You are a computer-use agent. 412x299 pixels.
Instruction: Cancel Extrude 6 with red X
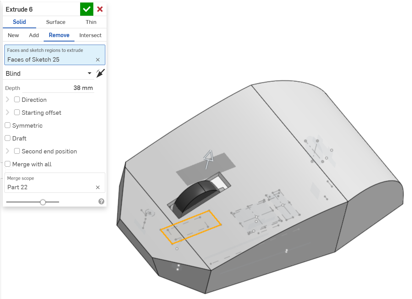pos(100,9)
